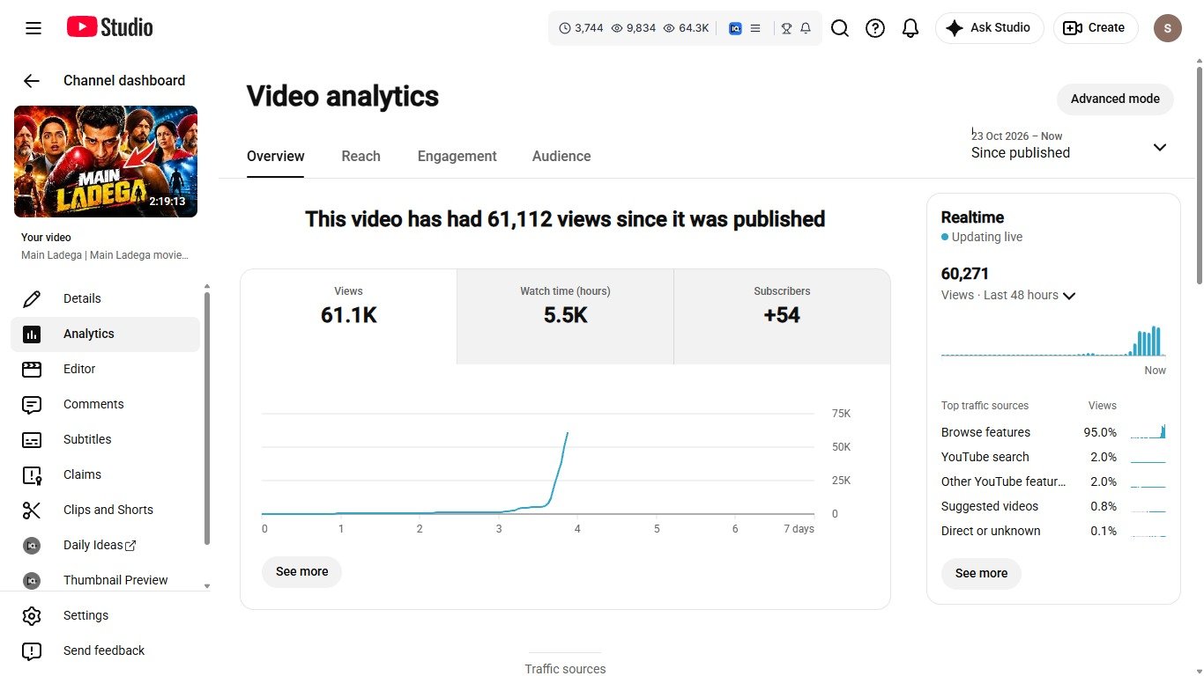Screen dimensions: 1204x676
Task: Click the small bell in extension bar
Action: pos(806,28)
